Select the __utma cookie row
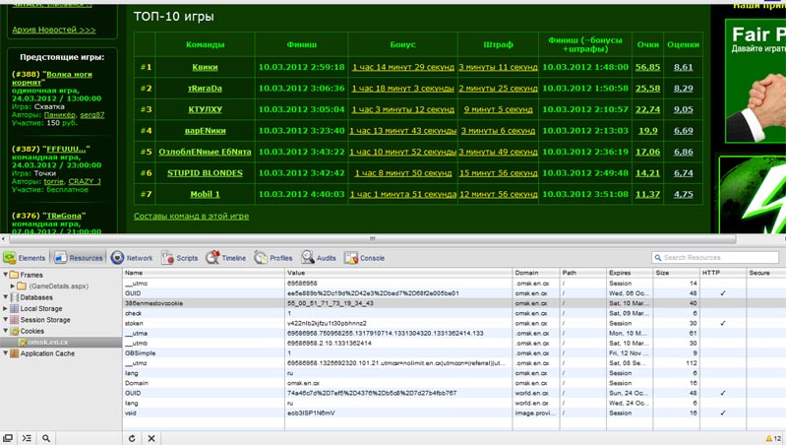This screenshot has width=786, height=445. click(454, 333)
